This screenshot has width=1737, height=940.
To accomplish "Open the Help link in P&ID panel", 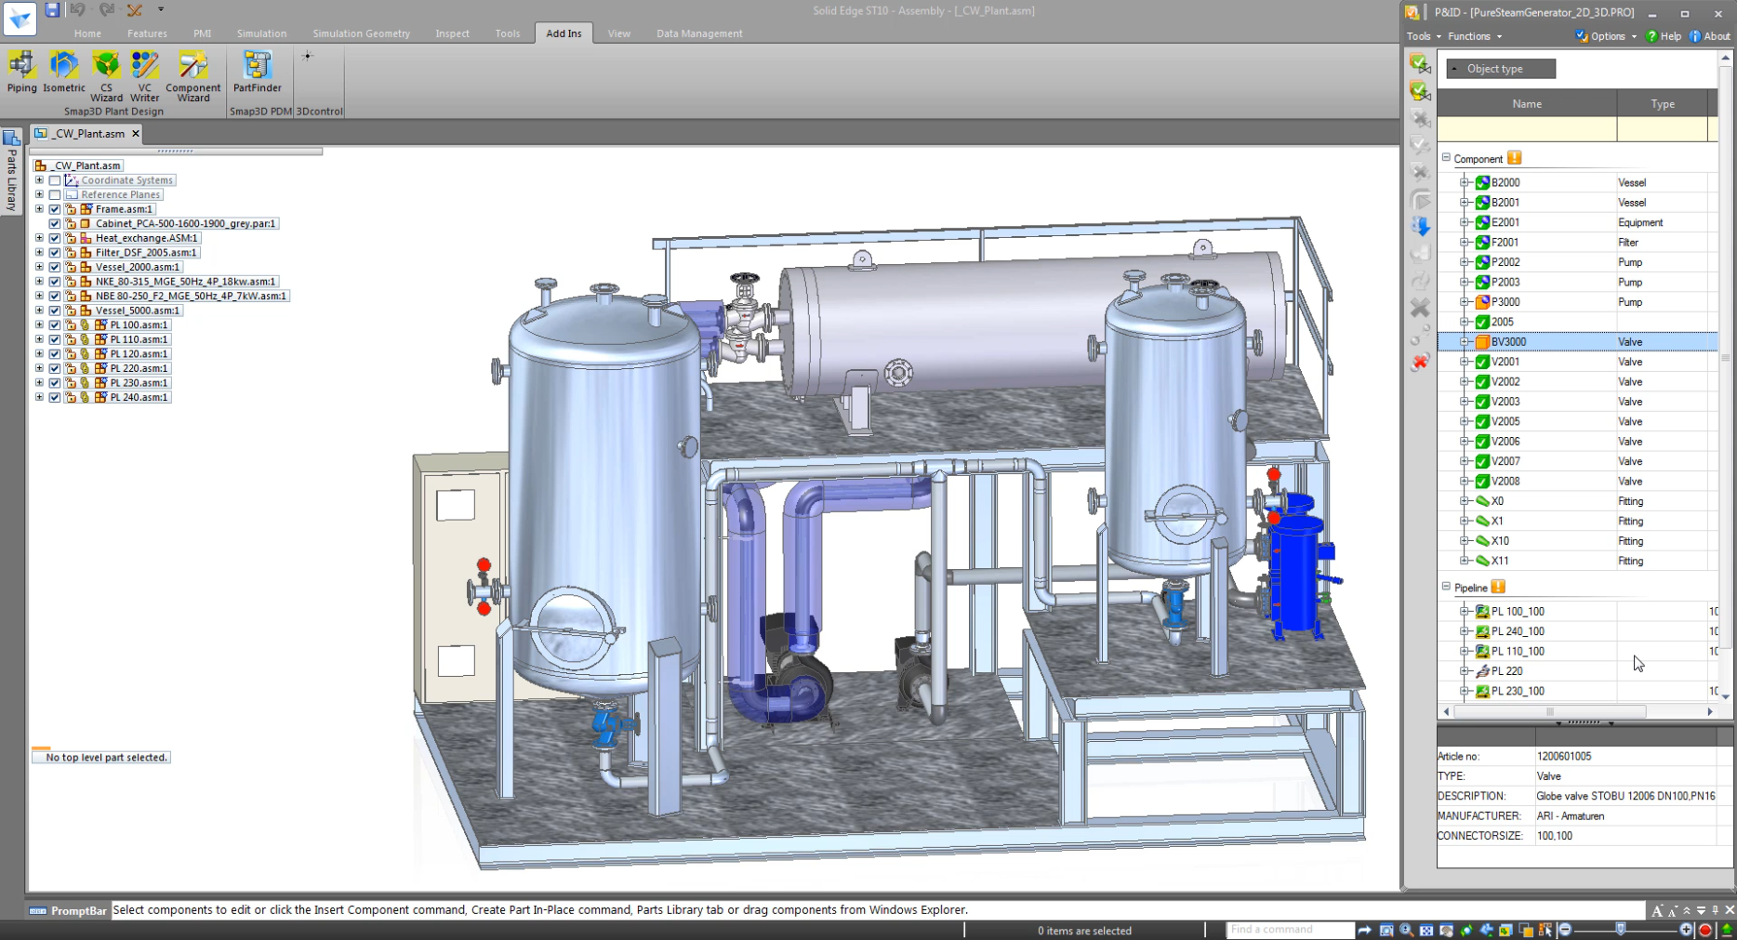I will click(1664, 36).
